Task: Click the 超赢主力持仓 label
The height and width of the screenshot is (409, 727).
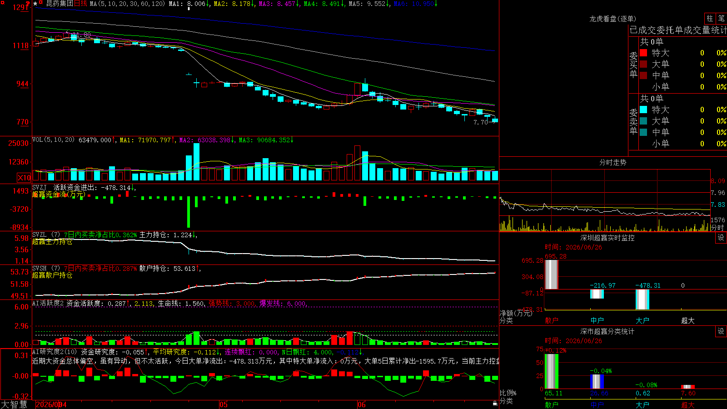Action: (x=52, y=241)
